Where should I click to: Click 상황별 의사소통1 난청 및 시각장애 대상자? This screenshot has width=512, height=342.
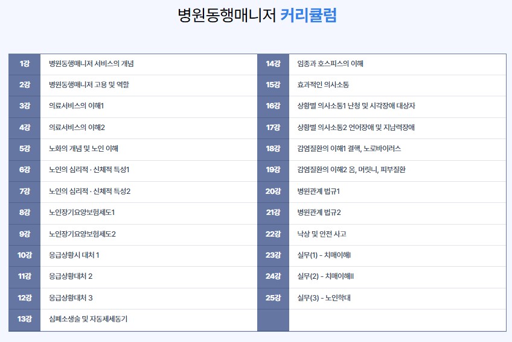click(356, 106)
